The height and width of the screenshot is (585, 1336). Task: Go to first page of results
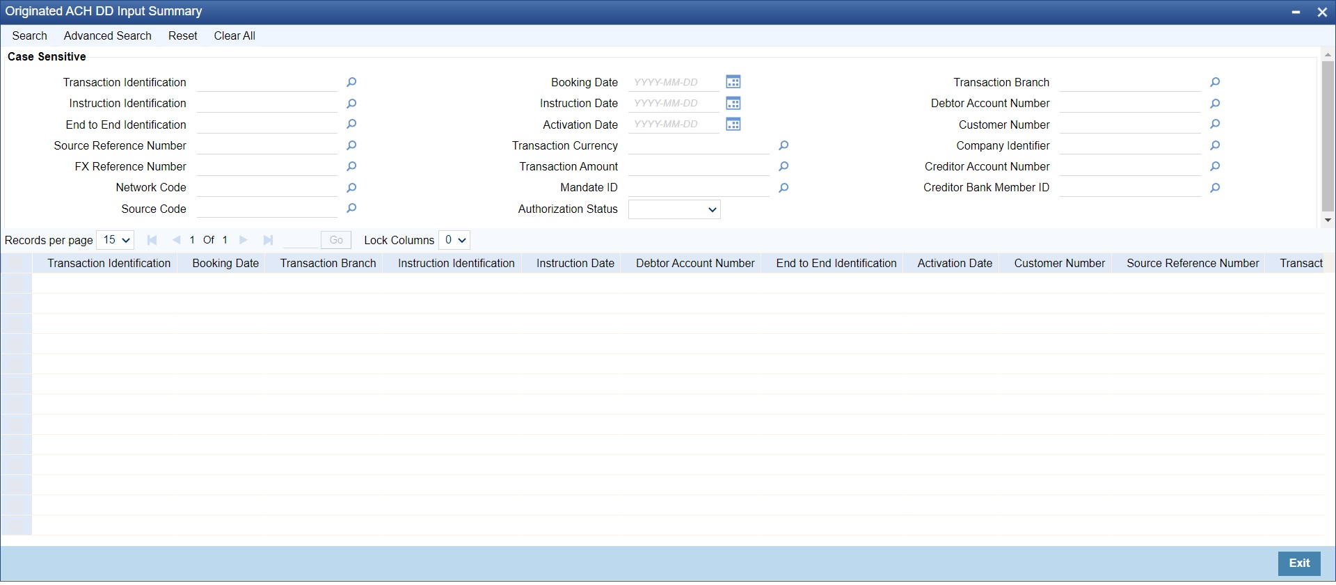(152, 240)
